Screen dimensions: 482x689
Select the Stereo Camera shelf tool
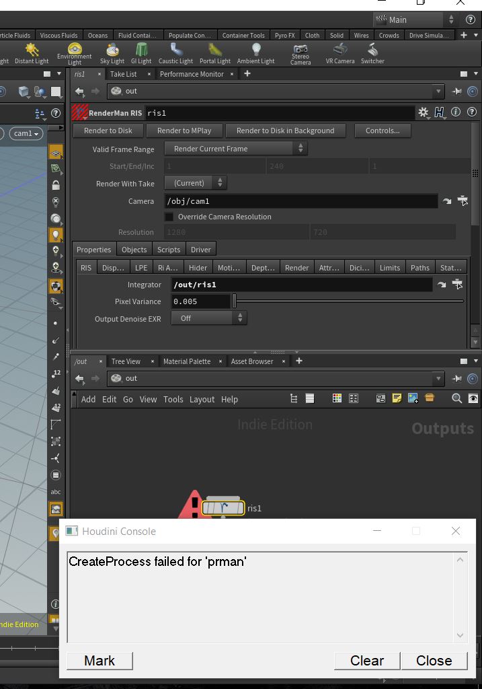click(300, 54)
